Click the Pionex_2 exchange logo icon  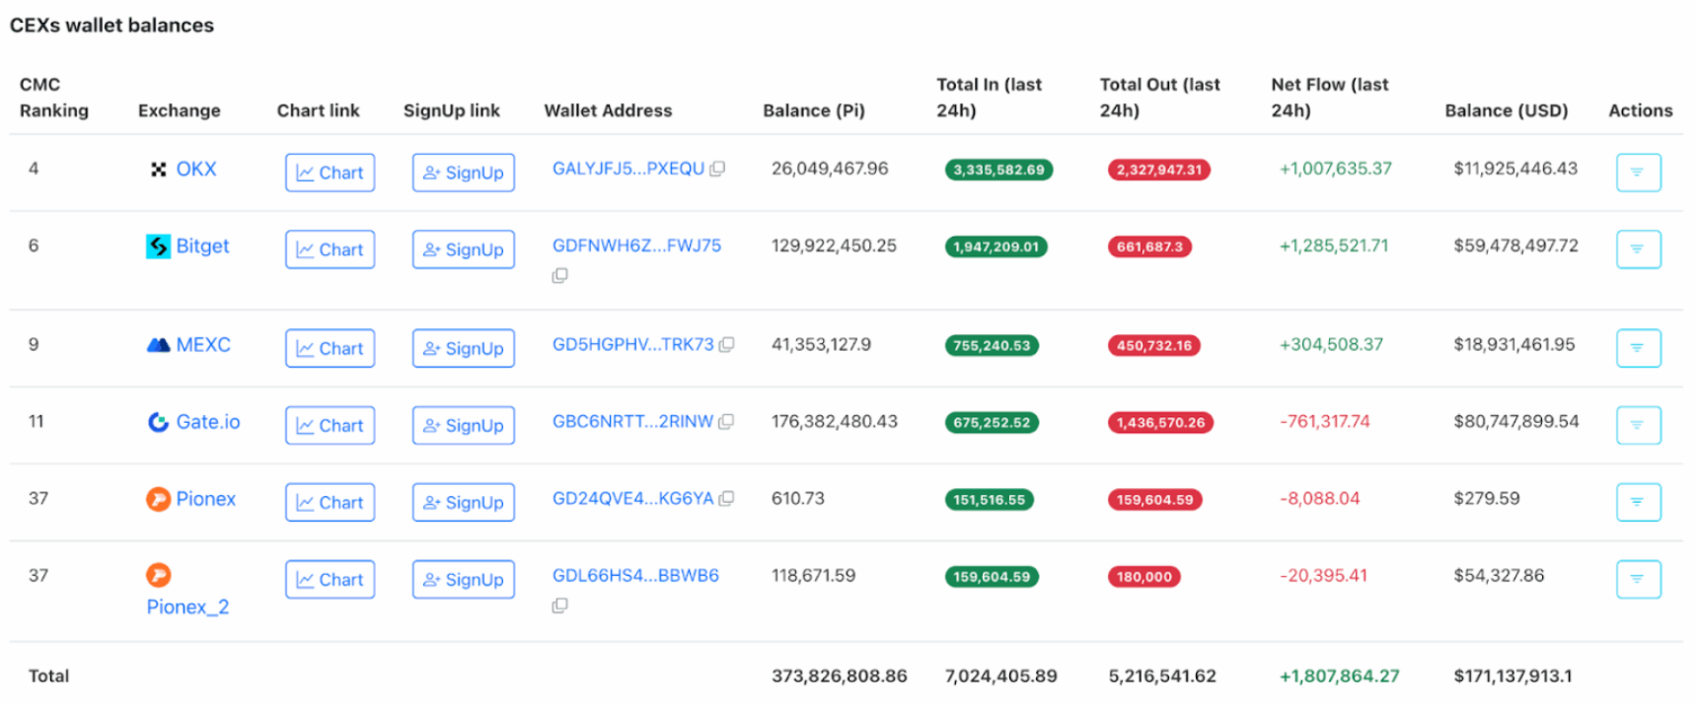[x=158, y=575]
